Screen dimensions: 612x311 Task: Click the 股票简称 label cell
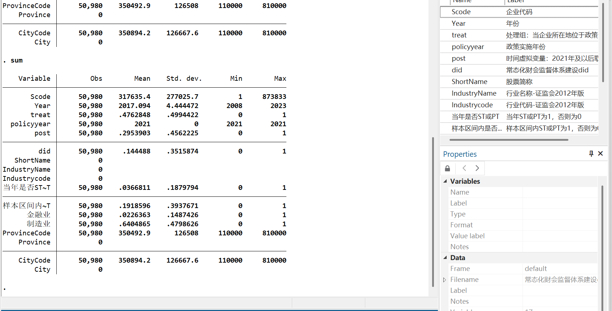click(519, 82)
